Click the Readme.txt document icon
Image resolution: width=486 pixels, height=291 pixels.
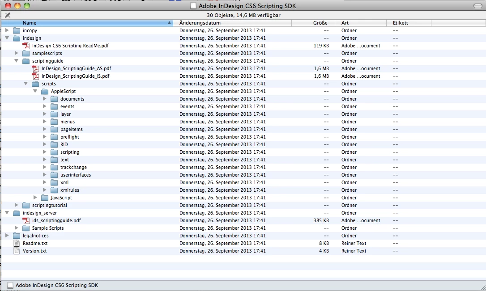coord(17,243)
